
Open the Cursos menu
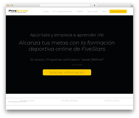click(46, 11)
